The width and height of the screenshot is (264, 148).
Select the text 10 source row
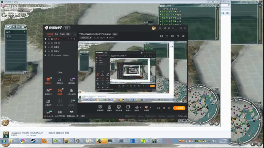60,43
